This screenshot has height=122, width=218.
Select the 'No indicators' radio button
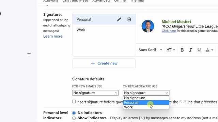coord(74,113)
